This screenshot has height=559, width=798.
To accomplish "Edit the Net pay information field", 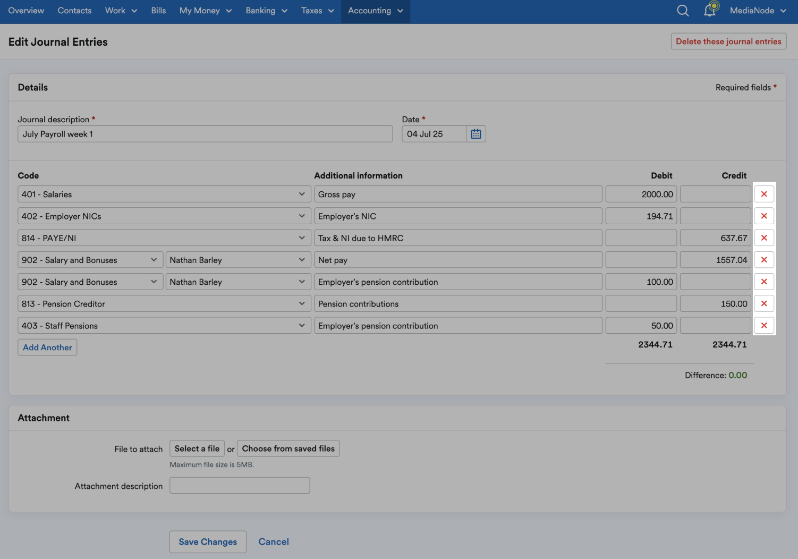I will [x=458, y=260].
